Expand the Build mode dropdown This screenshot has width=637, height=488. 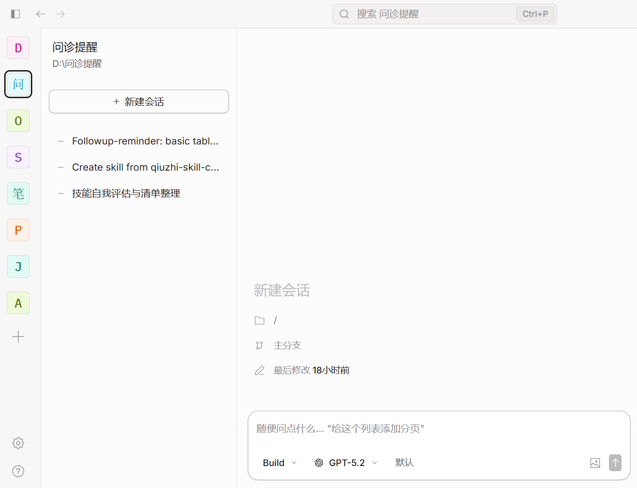tap(280, 463)
